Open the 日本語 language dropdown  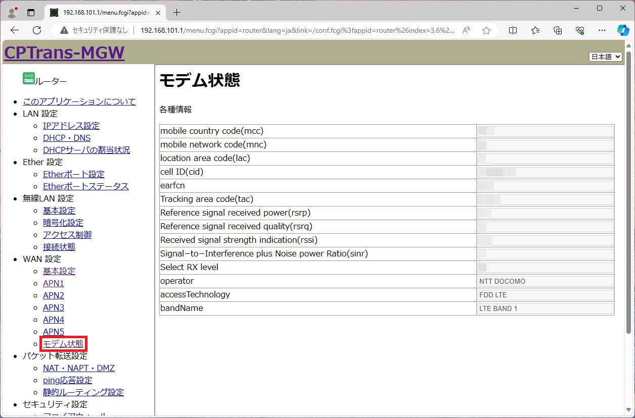click(605, 57)
